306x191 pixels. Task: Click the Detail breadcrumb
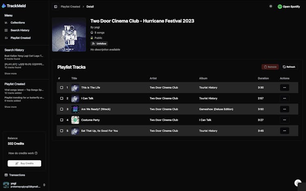(90, 7)
